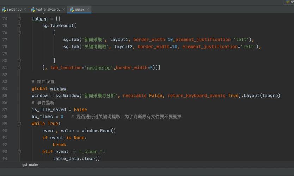Click layout2 on line 78
The width and height of the screenshot is (294, 176).
(123, 46)
